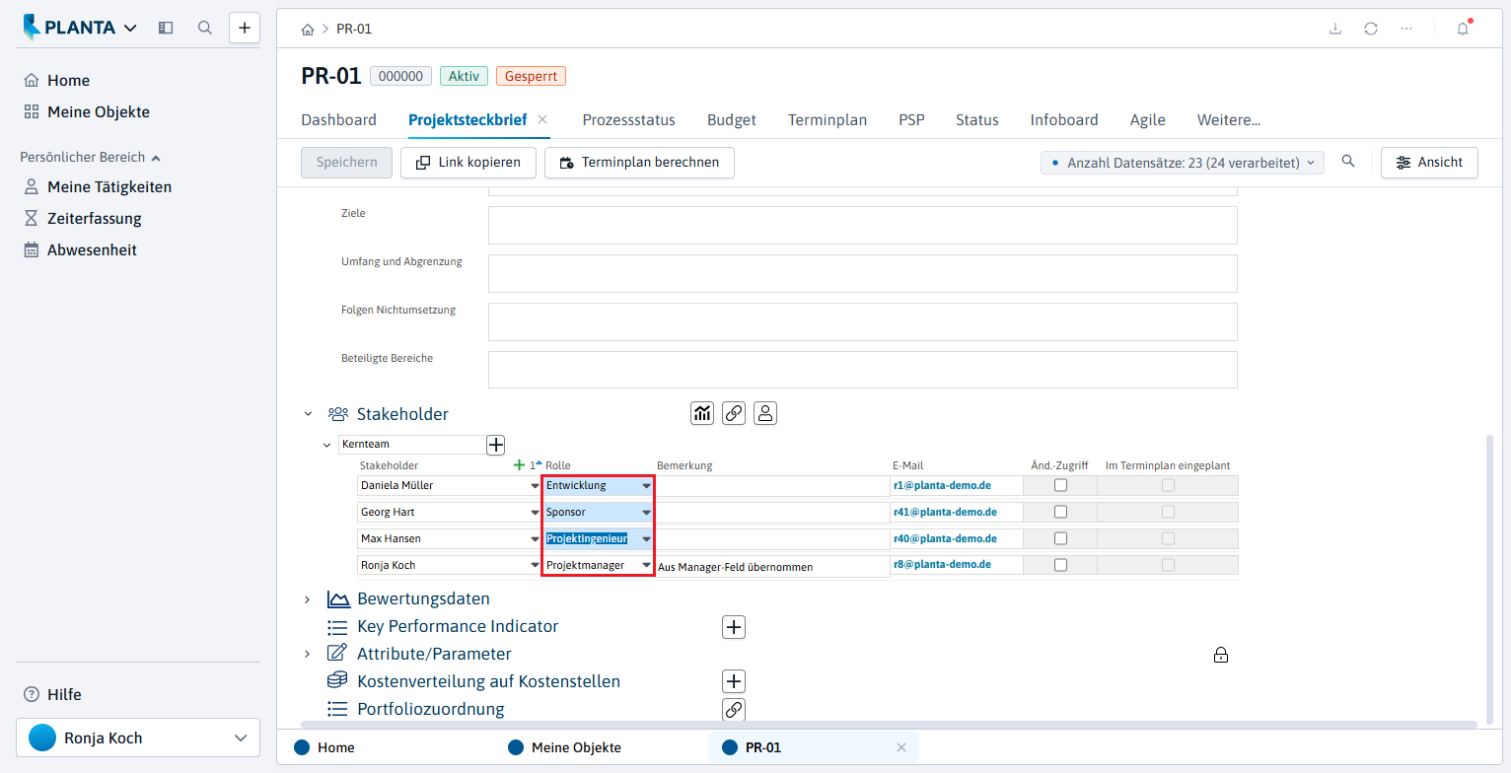
Task: Go to the home breadcrumb icon
Action: [x=308, y=29]
